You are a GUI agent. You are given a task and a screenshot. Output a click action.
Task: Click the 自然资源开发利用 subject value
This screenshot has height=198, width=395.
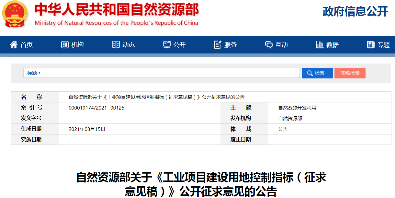point(297,108)
